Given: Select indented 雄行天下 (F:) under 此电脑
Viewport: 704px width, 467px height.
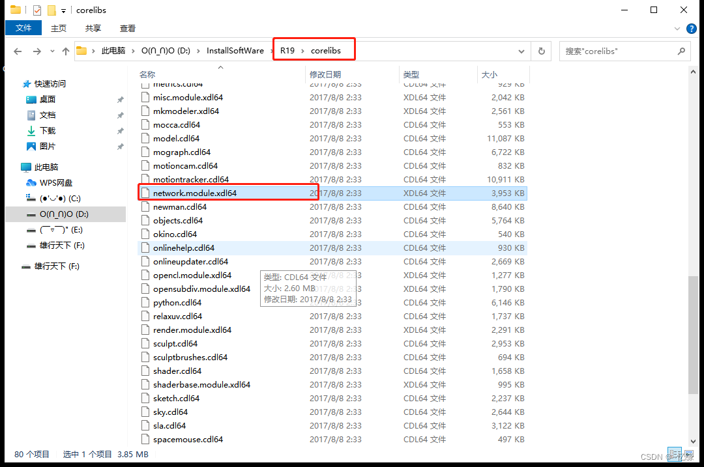Looking at the screenshot, I should tap(62, 246).
